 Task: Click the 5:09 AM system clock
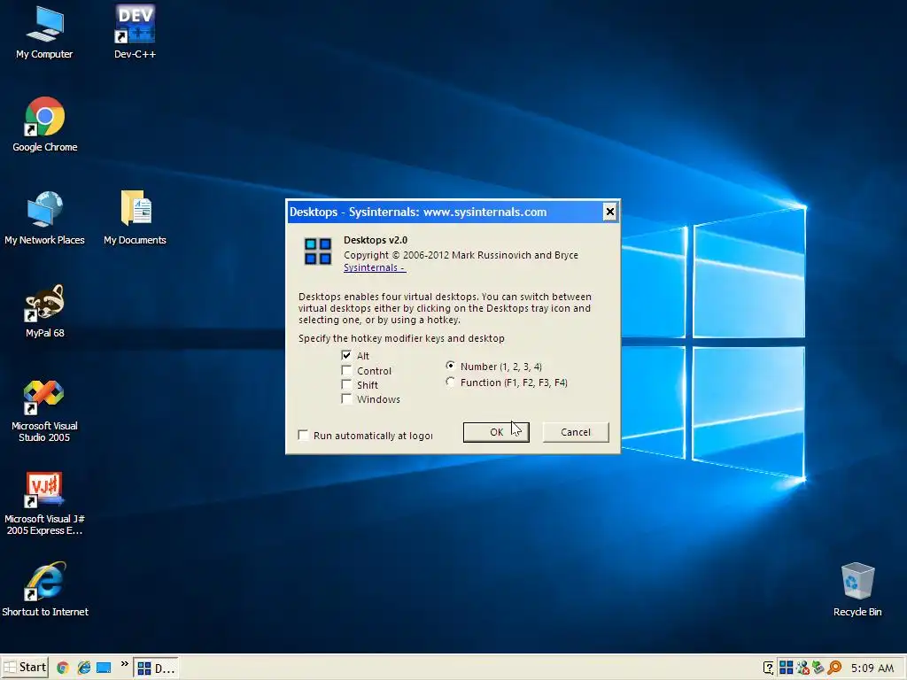pos(872,668)
